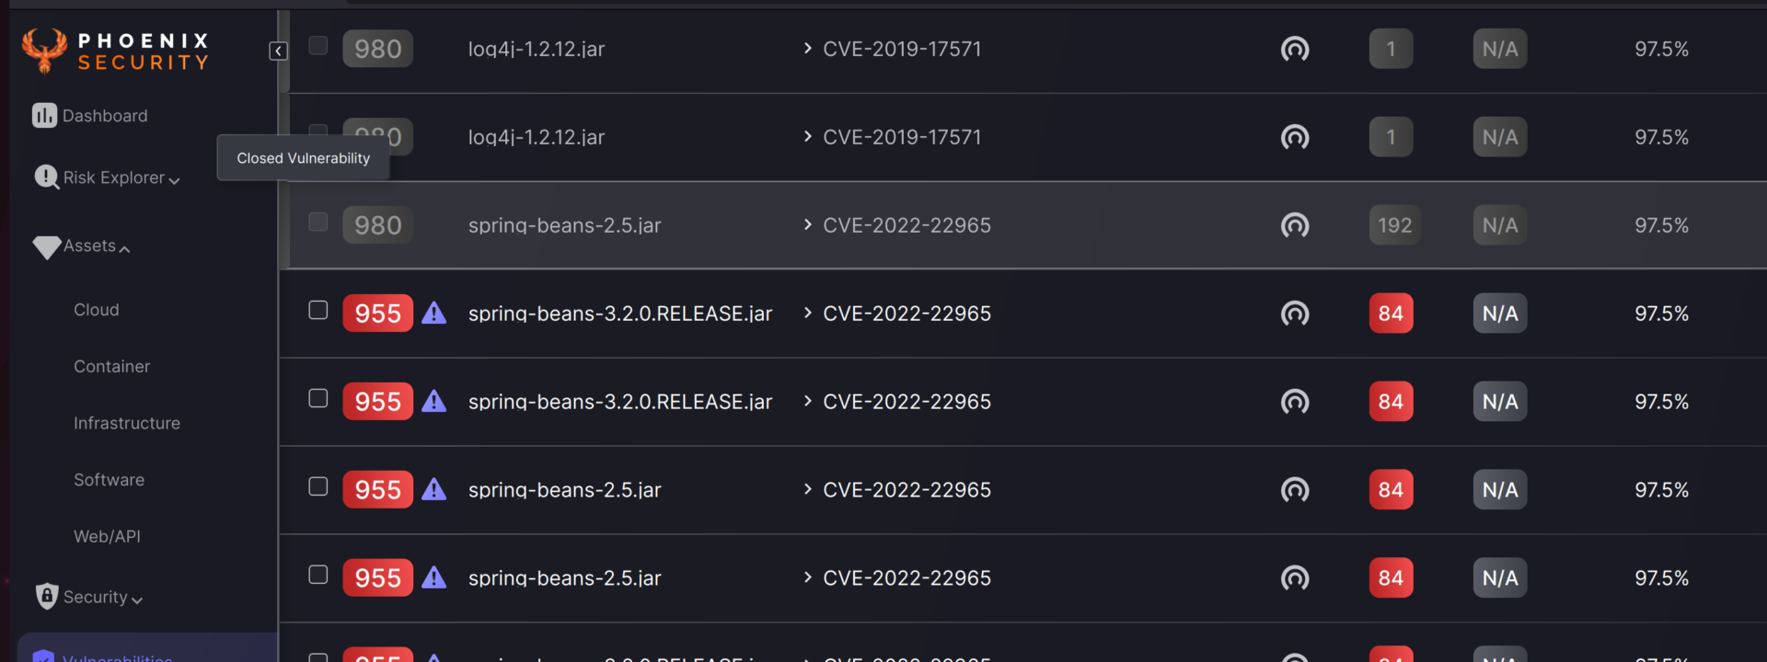Open the Container assets menu item
The height and width of the screenshot is (662, 1767).
tap(111, 367)
